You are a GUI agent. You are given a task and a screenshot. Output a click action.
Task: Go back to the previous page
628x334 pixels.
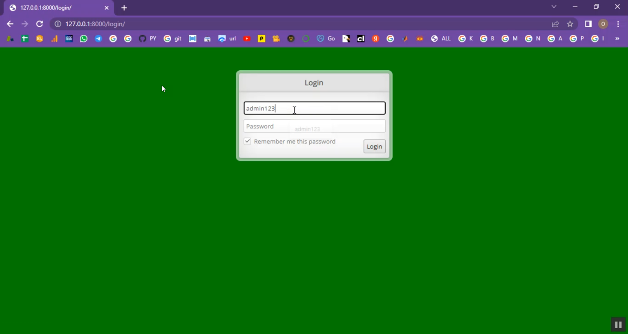tap(10, 24)
